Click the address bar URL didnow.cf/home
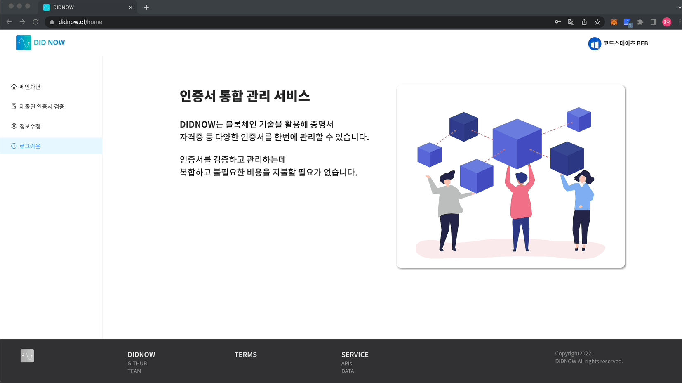The height and width of the screenshot is (383, 682). (80, 22)
